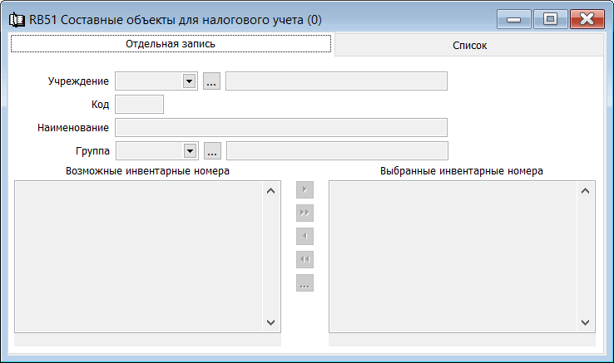This screenshot has height=363, width=614.
Task: Click the single left arrow remove button
Action: coord(305,237)
